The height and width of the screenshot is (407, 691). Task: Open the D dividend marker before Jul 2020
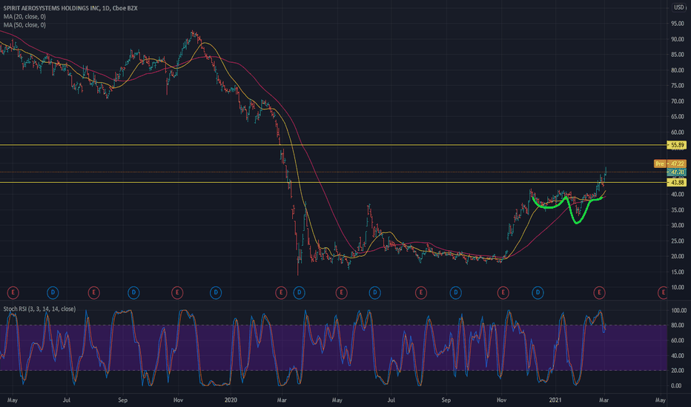point(374,292)
